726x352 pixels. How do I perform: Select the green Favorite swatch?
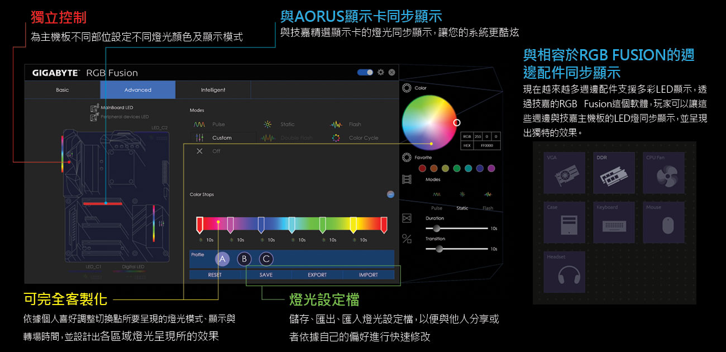[x=457, y=168]
